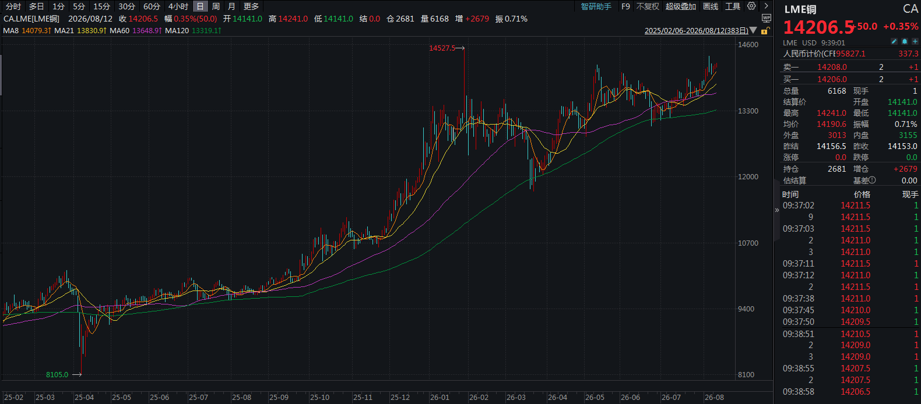Image resolution: width=921 pixels, height=404 pixels.
Task: Click the WP monitor icon
Action: (x=767, y=18)
